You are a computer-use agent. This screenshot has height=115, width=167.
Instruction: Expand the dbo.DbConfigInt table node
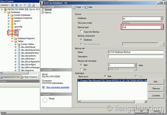point(16,64)
